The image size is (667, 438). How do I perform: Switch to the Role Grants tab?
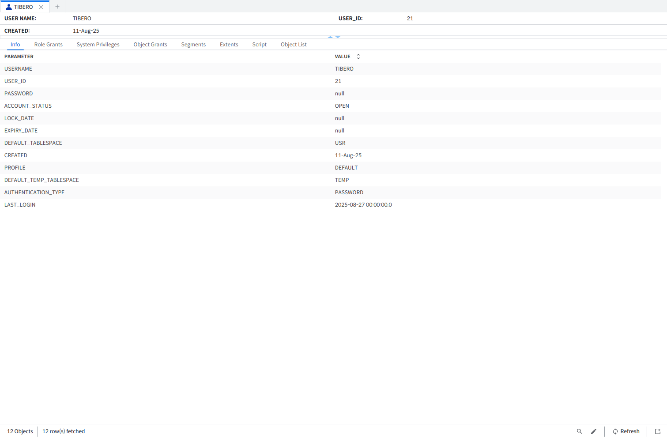49,45
